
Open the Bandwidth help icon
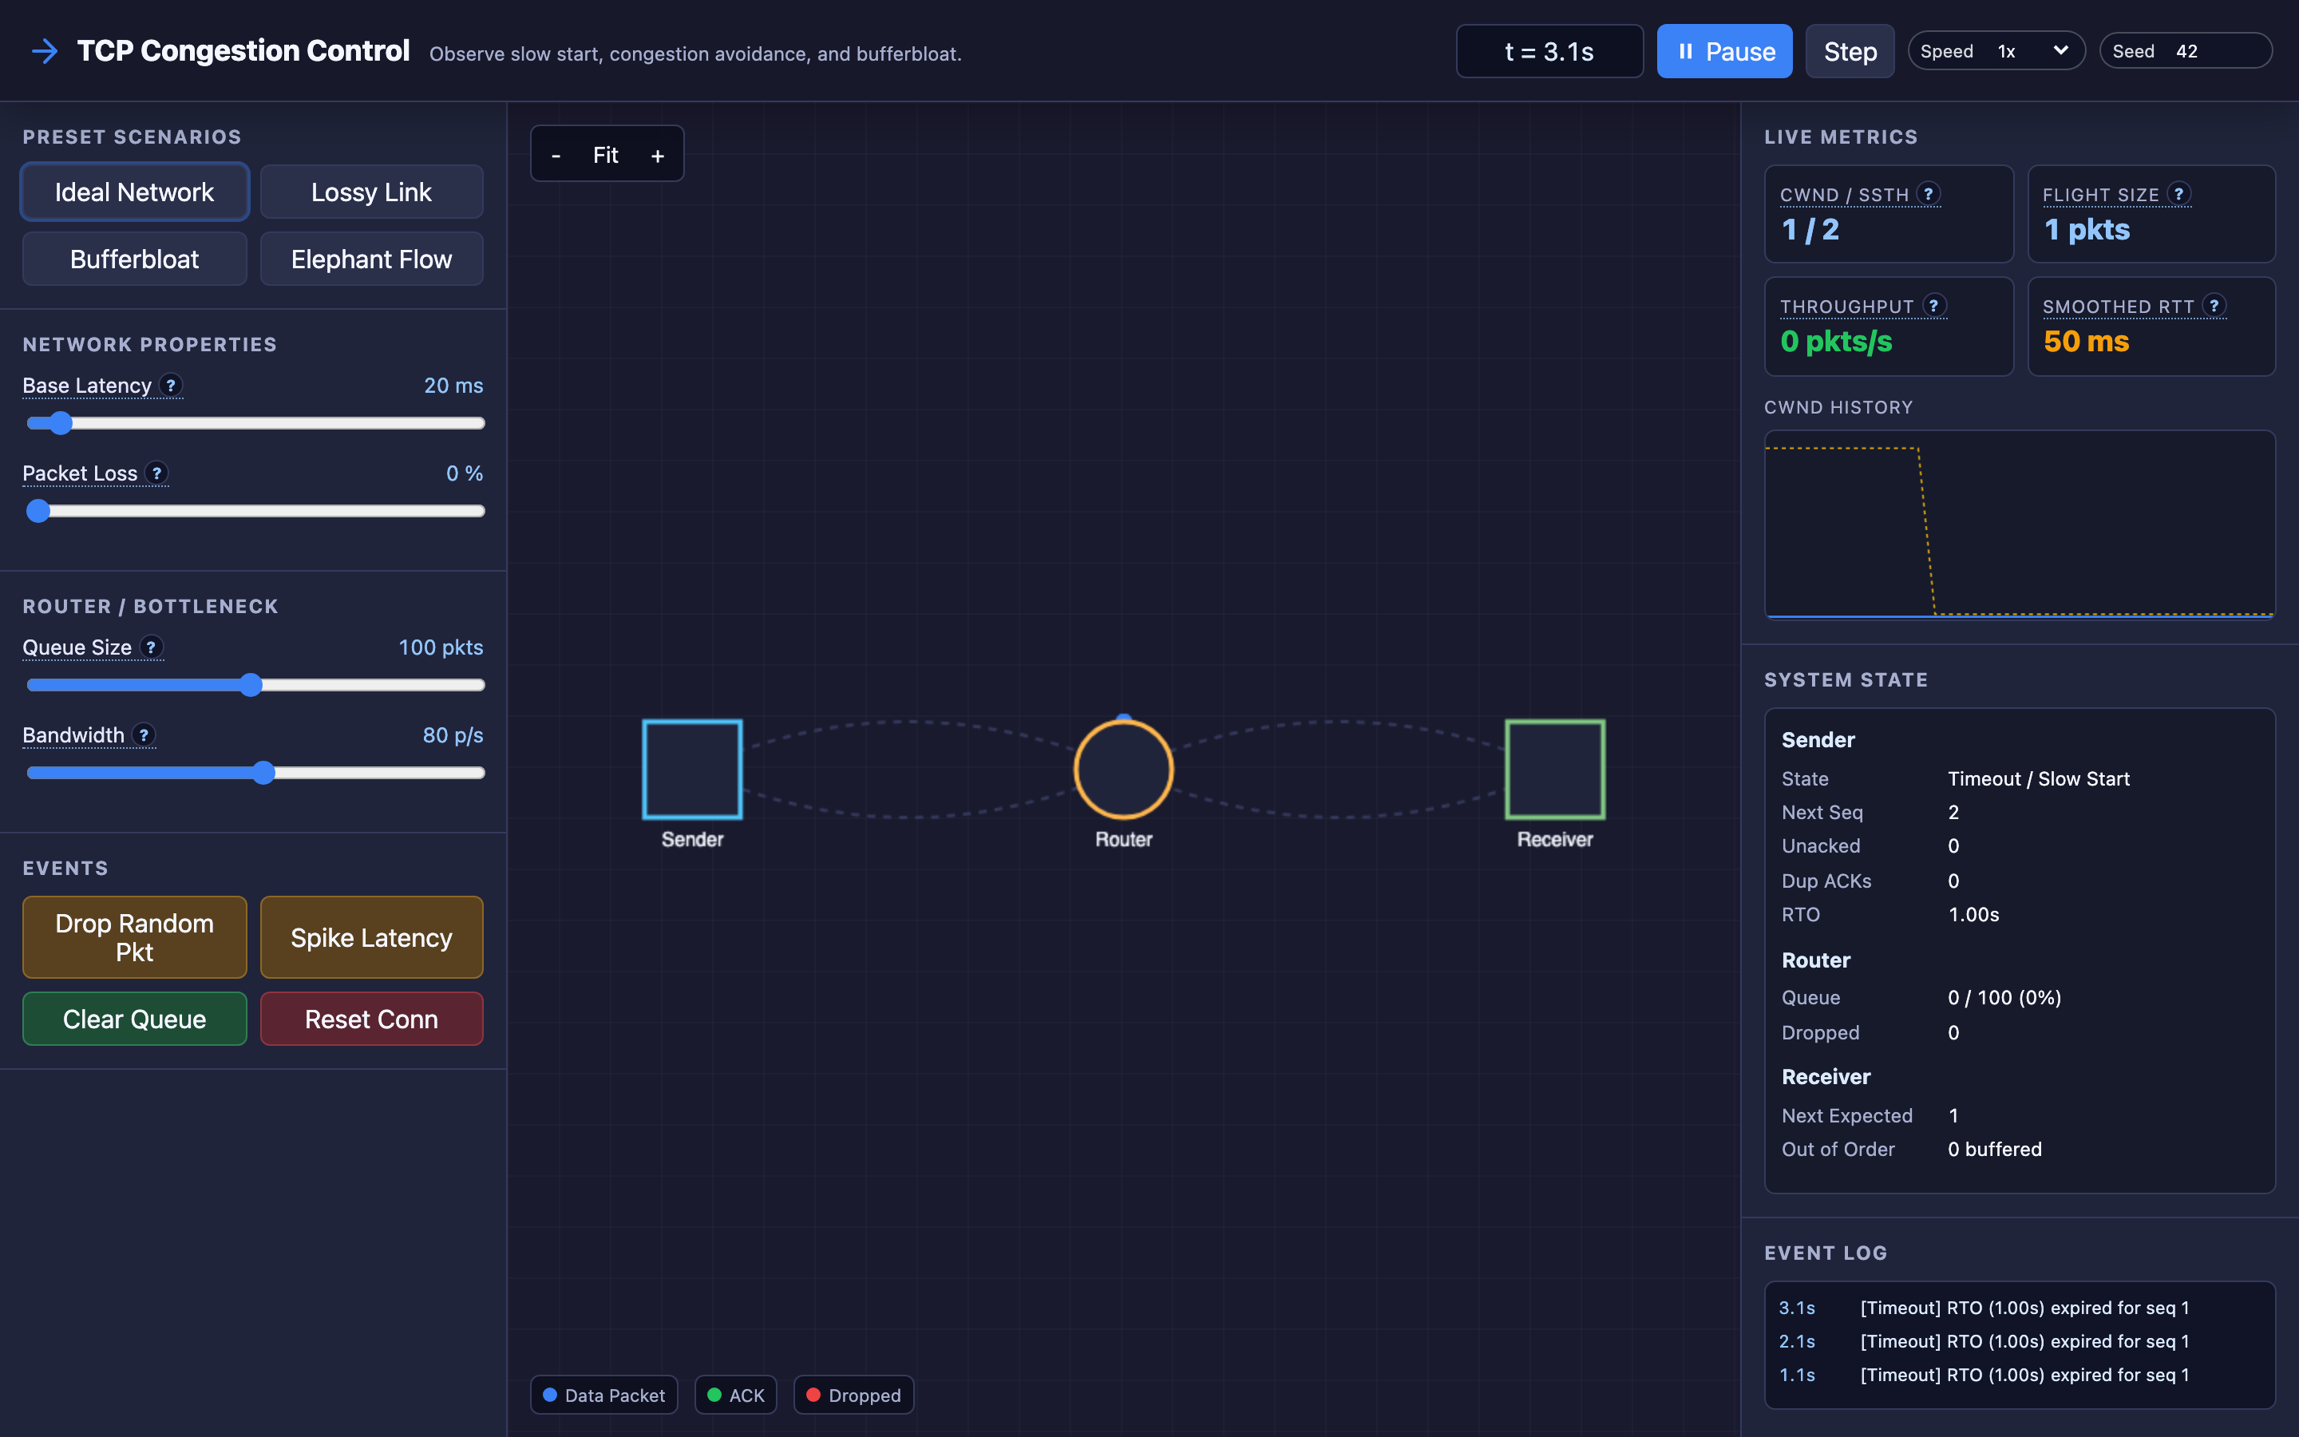click(x=144, y=734)
